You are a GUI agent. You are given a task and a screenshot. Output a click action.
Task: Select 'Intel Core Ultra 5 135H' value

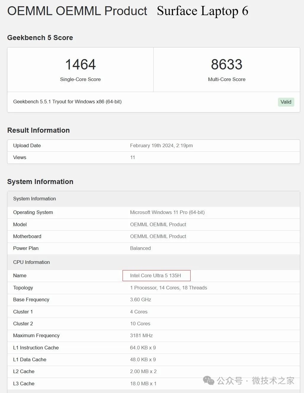click(155, 275)
